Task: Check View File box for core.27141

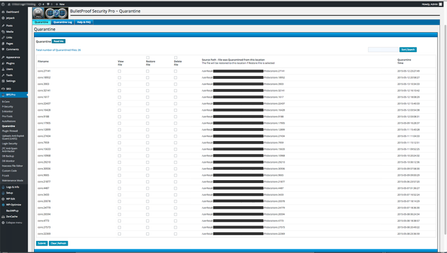Action: click(119, 71)
